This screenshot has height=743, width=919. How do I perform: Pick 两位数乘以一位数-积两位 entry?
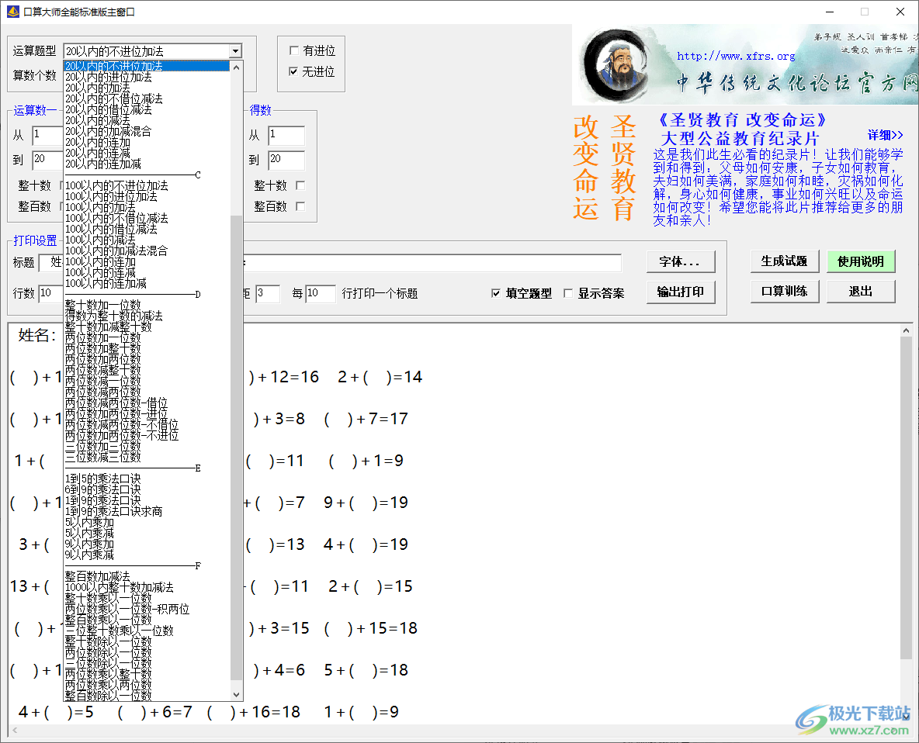(147, 609)
